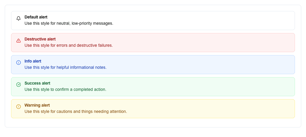
Task: Select the 'Info alert' title
Action: 33,61
